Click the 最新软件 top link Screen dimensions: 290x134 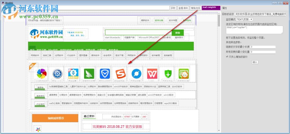coord(145,21)
